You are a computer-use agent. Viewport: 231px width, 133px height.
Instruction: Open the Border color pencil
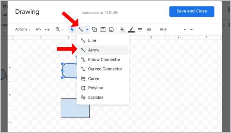(x=131, y=29)
